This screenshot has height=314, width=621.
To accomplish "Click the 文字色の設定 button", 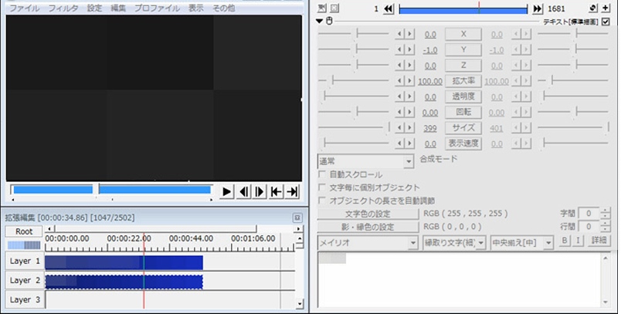I will [367, 214].
